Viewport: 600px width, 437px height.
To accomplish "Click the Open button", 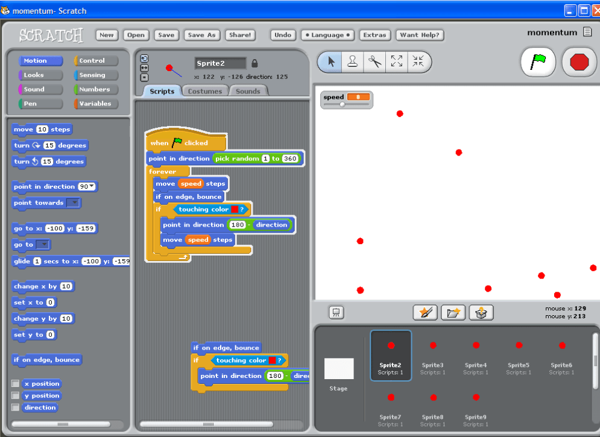I will point(136,35).
